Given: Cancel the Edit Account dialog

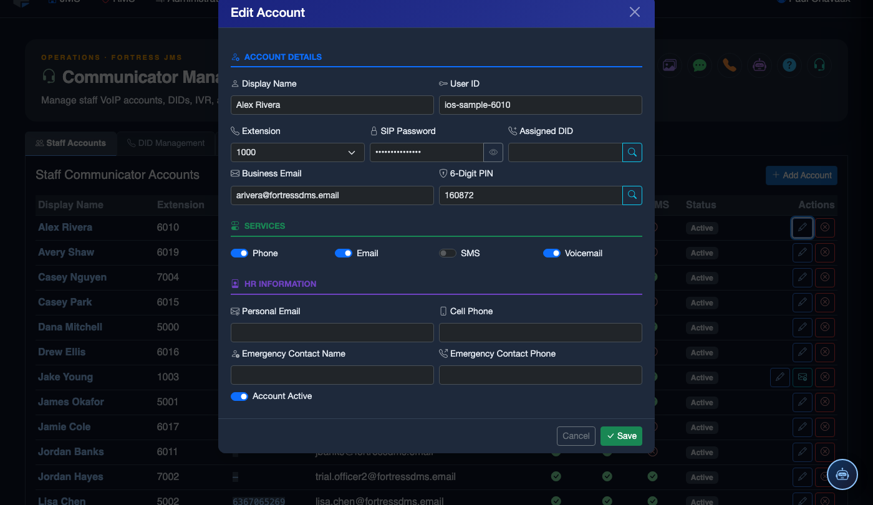Looking at the screenshot, I should tap(576, 436).
